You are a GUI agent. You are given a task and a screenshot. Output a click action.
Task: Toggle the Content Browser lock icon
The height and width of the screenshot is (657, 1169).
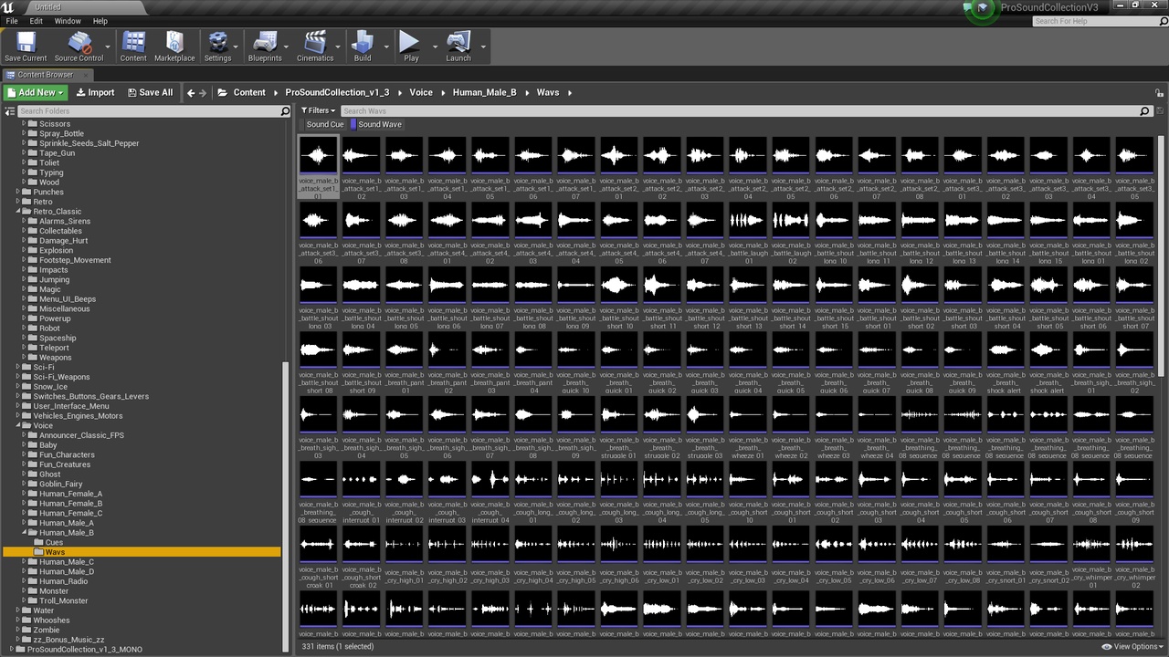(x=1160, y=92)
